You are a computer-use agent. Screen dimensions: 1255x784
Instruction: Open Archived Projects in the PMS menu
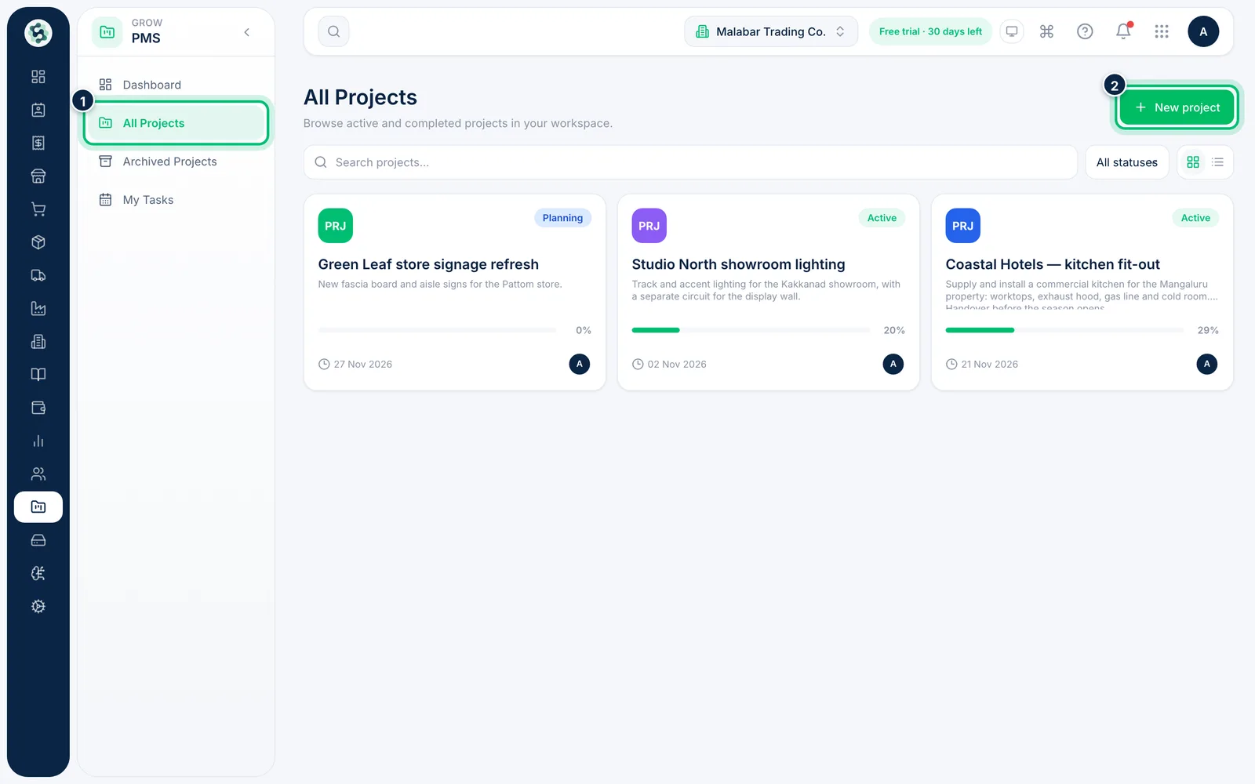(176, 162)
